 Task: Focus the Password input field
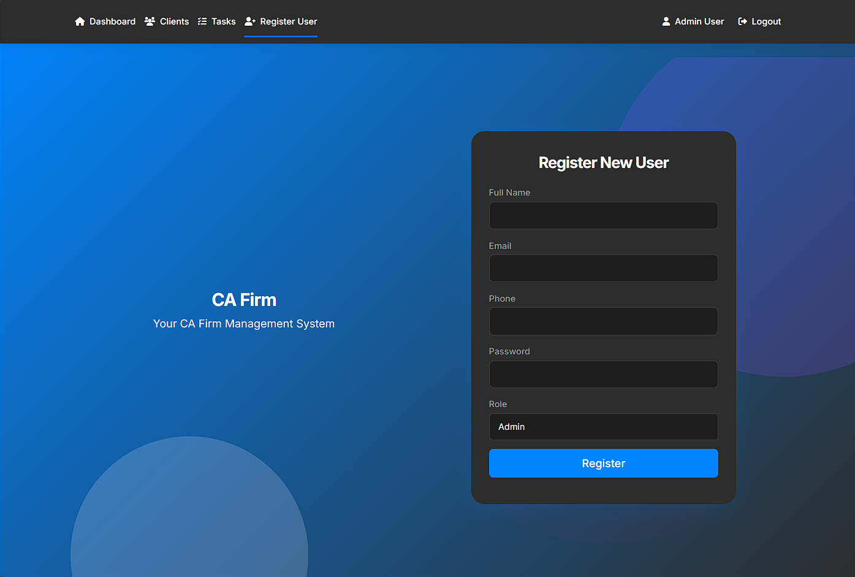pyautogui.click(x=603, y=374)
